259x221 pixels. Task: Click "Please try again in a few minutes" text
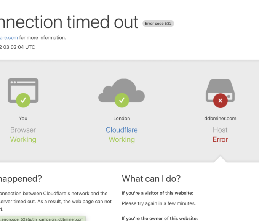click(x=158, y=203)
